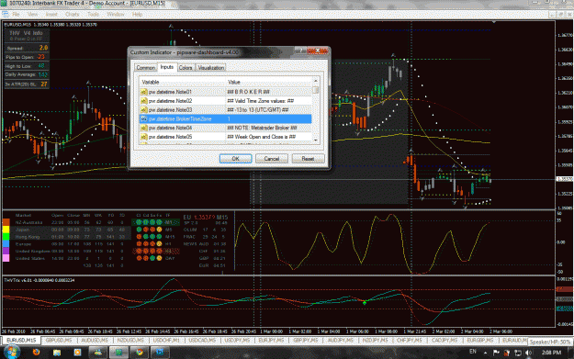The image size is (574, 359).
Task: Switch to NZDJPY,M5 chart tab
Action: 376,341
